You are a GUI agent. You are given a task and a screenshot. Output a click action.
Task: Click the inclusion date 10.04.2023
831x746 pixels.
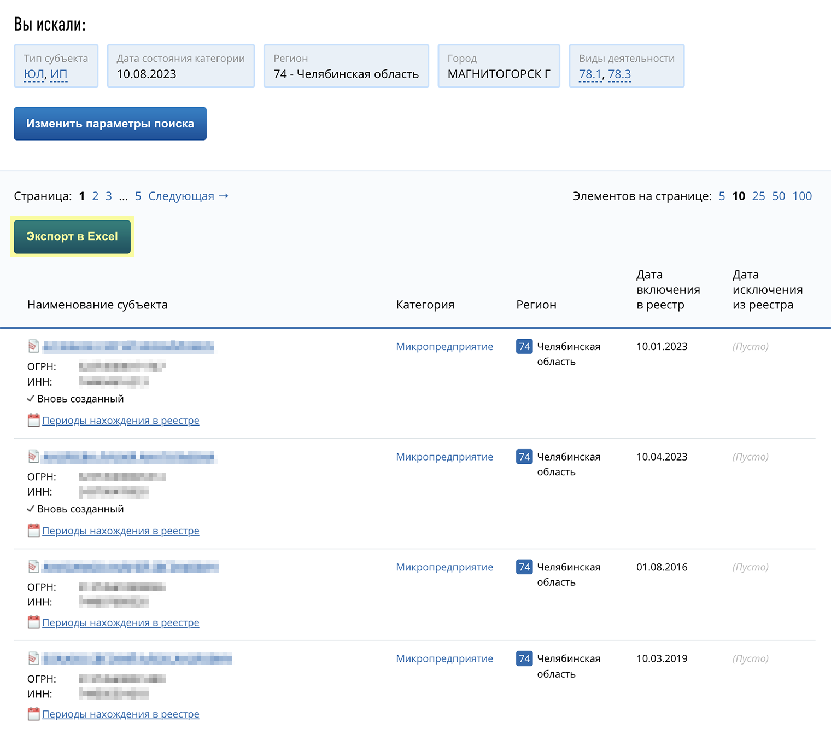click(662, 457)
